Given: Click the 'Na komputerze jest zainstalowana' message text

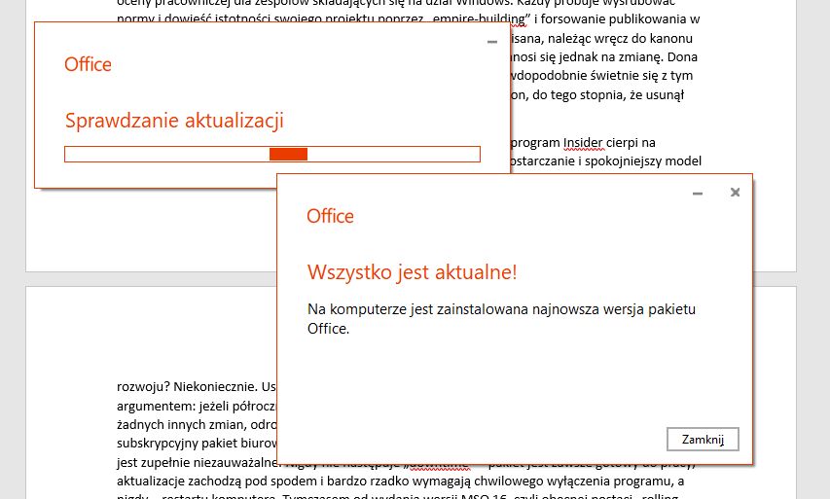Looking at the screenshot, I should (501, 318).
